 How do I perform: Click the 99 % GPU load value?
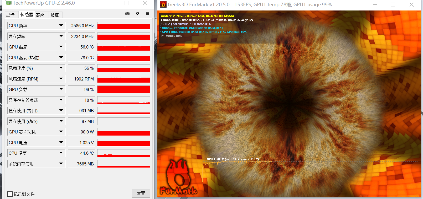coord(81,89)
